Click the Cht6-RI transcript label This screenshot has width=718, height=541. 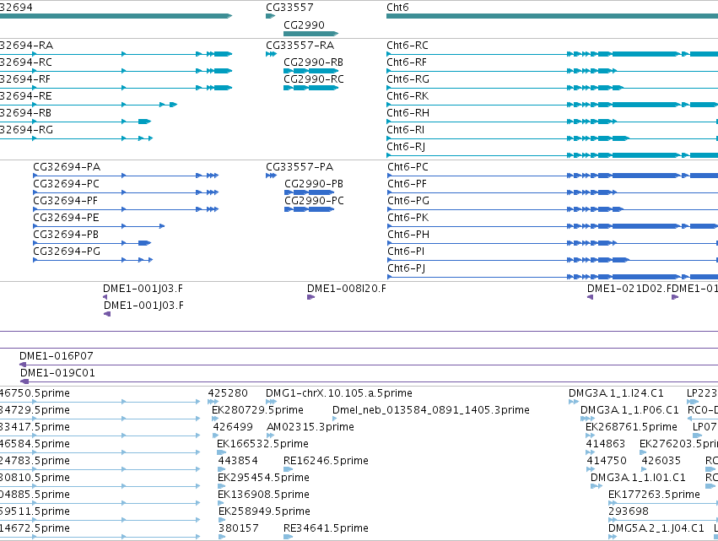pos(406,130)
